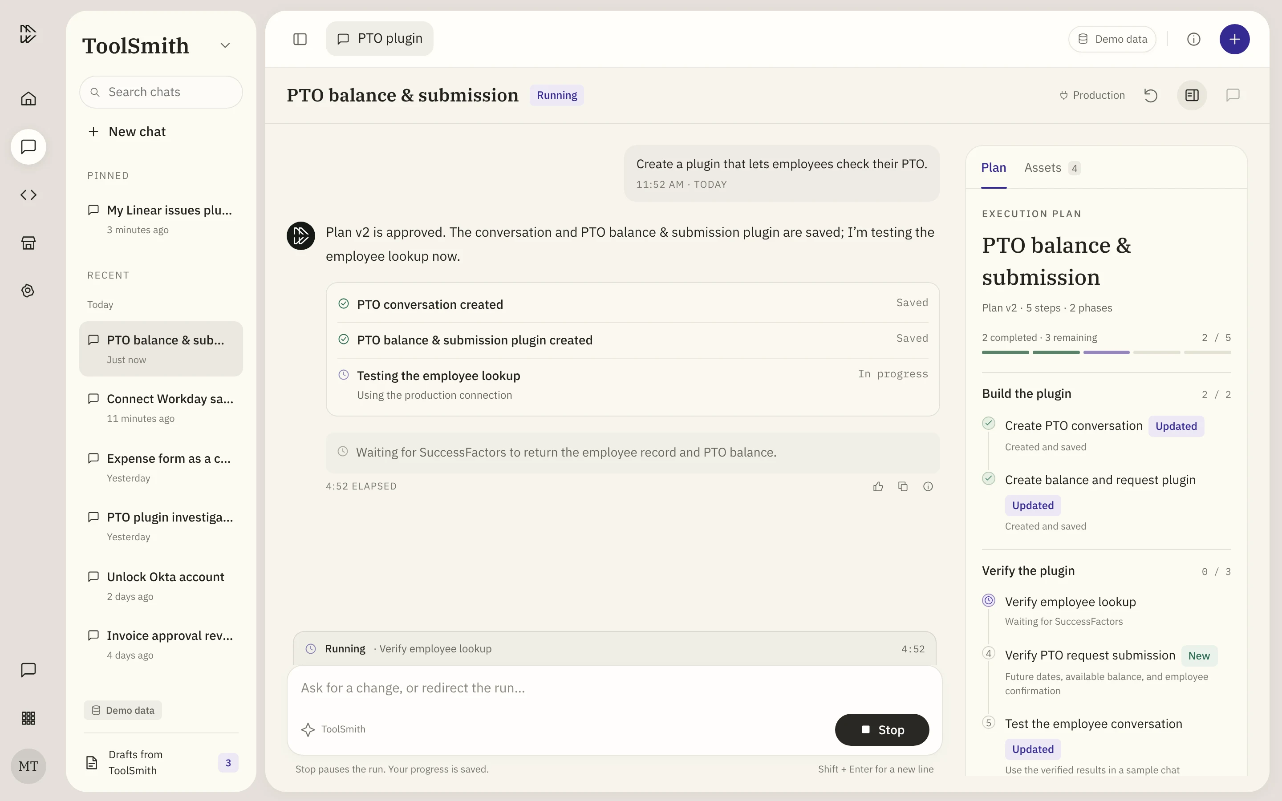Screen dimensions: 1282x801
Task: Open the Home icon in the left rail
Action: tap(28, 98)
